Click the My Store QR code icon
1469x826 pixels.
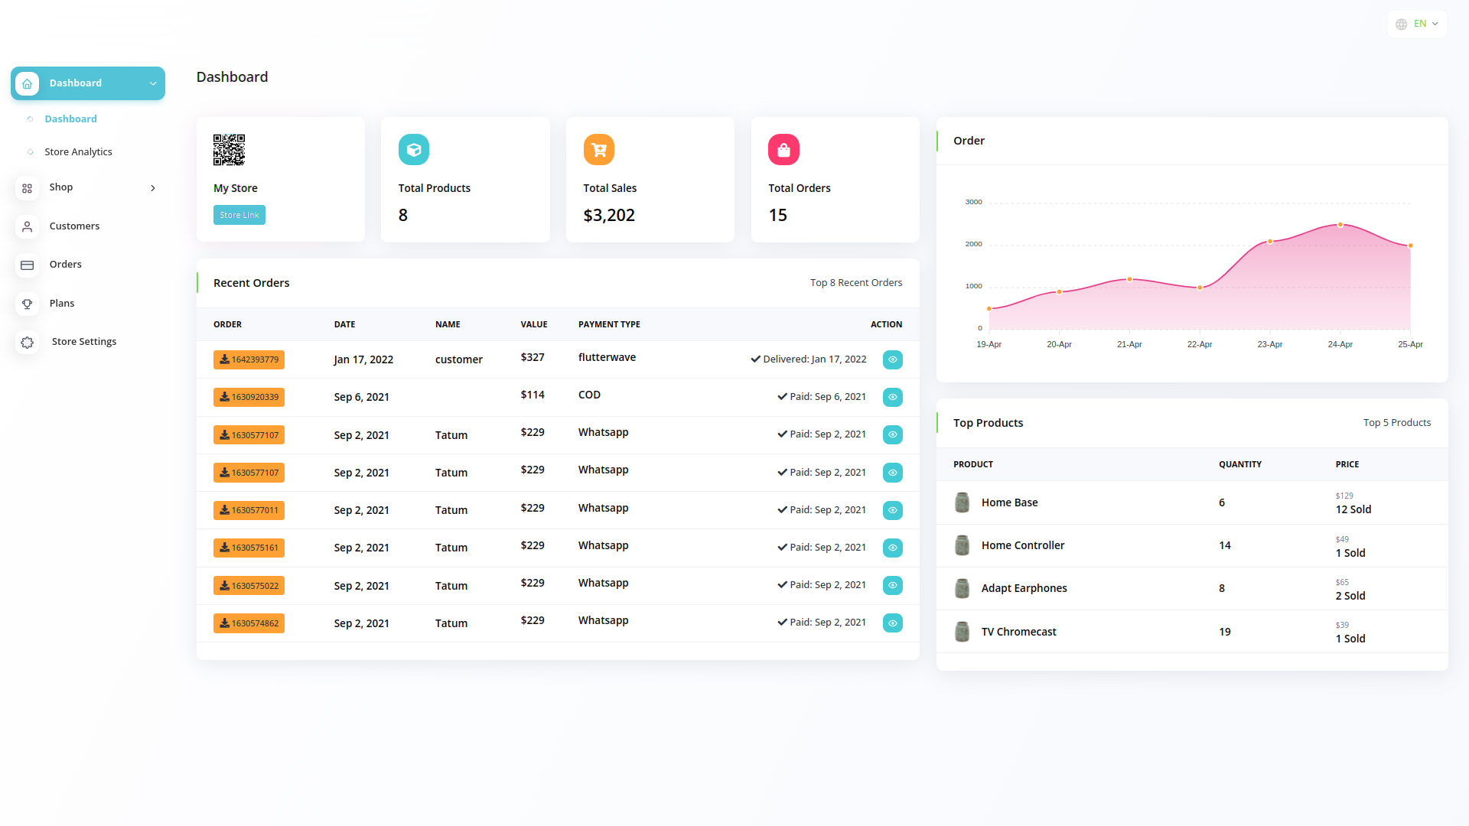[x=229, y=150]
